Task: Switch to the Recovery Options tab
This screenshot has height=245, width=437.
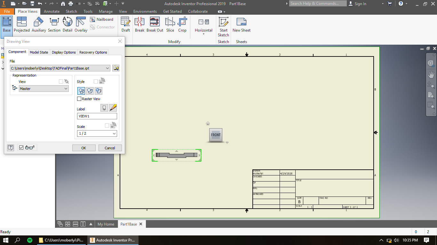Action: [93, 52]
